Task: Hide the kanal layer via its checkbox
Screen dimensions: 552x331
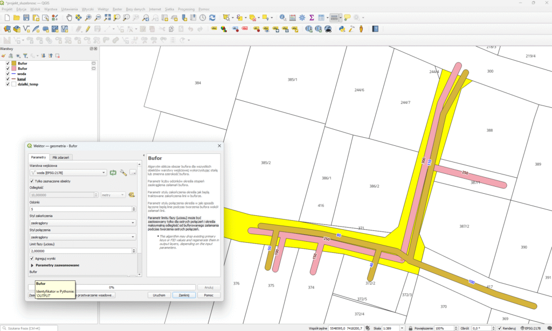Action: point(8,79)
